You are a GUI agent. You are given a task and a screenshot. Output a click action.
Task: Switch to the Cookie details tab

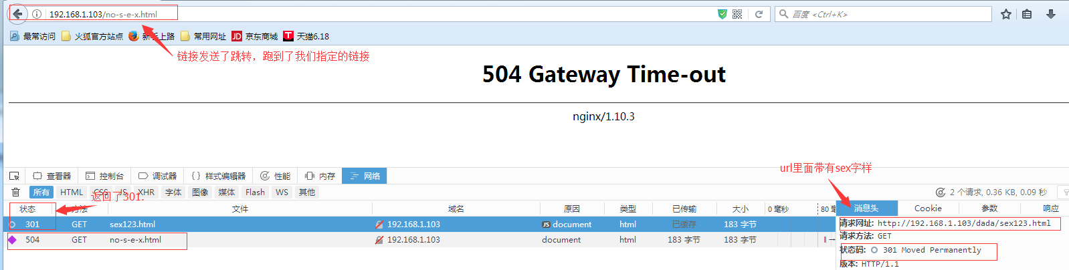click(x=928, y=209)
